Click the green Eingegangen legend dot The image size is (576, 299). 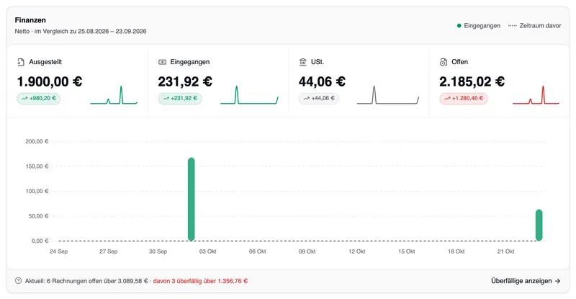point(459,26)
